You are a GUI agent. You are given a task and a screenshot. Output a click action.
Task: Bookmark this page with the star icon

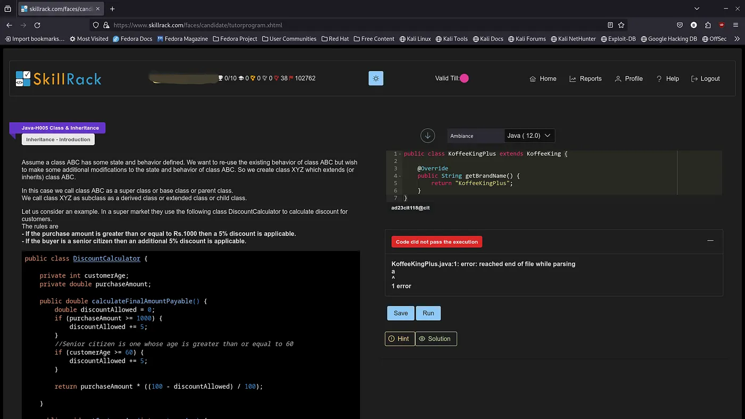(x=621, y=25)
